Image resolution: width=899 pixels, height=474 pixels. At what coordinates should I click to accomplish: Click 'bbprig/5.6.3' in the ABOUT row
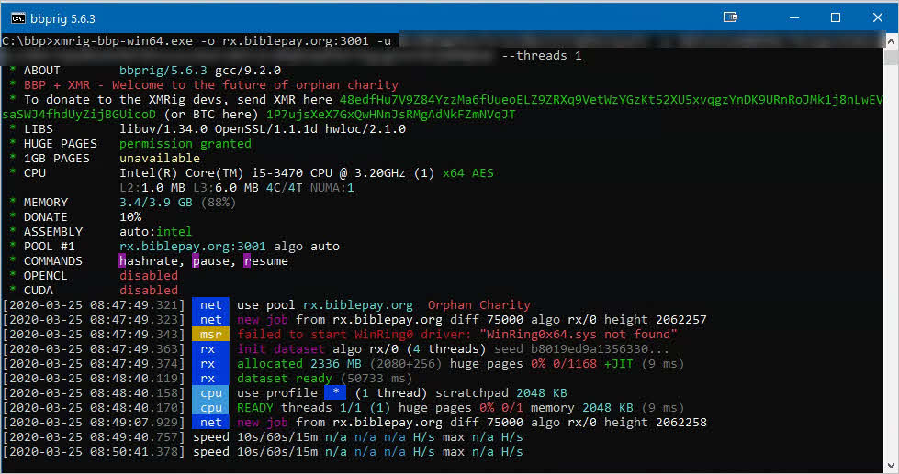point(163,71)
